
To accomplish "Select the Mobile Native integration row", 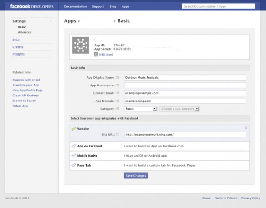I will pos(159,156).
